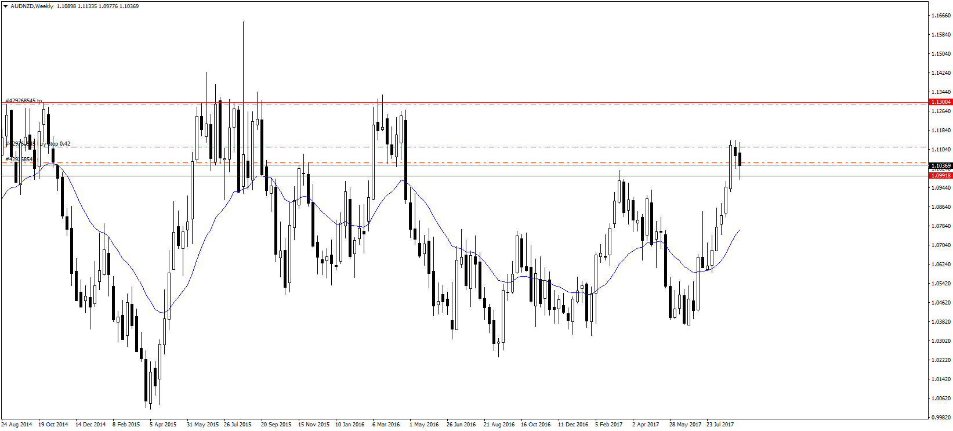
Task: Click the 15 Nov 2015 date label
Action: [313, 425]
